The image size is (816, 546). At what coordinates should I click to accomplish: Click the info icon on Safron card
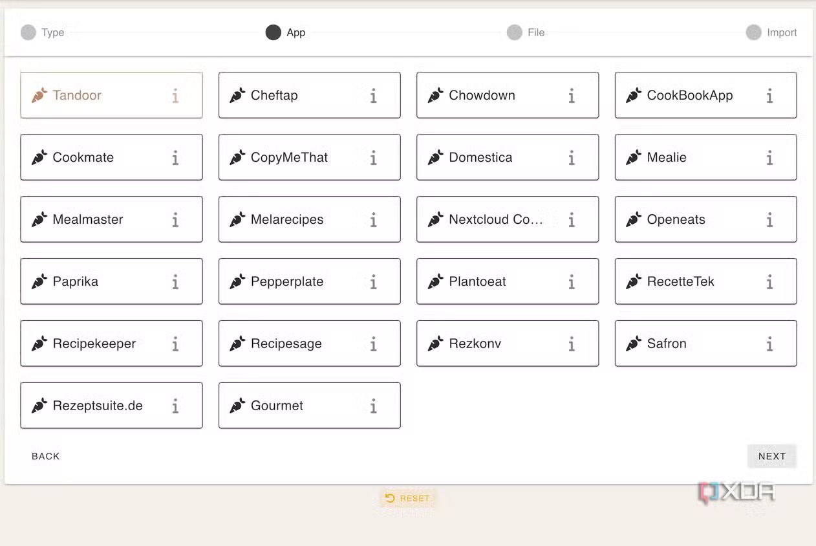769,344
